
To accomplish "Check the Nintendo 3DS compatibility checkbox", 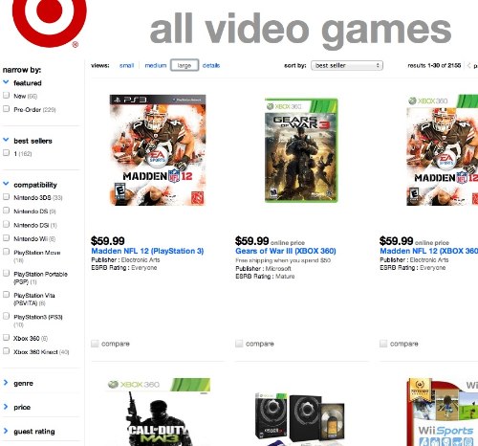I will 6,196.
